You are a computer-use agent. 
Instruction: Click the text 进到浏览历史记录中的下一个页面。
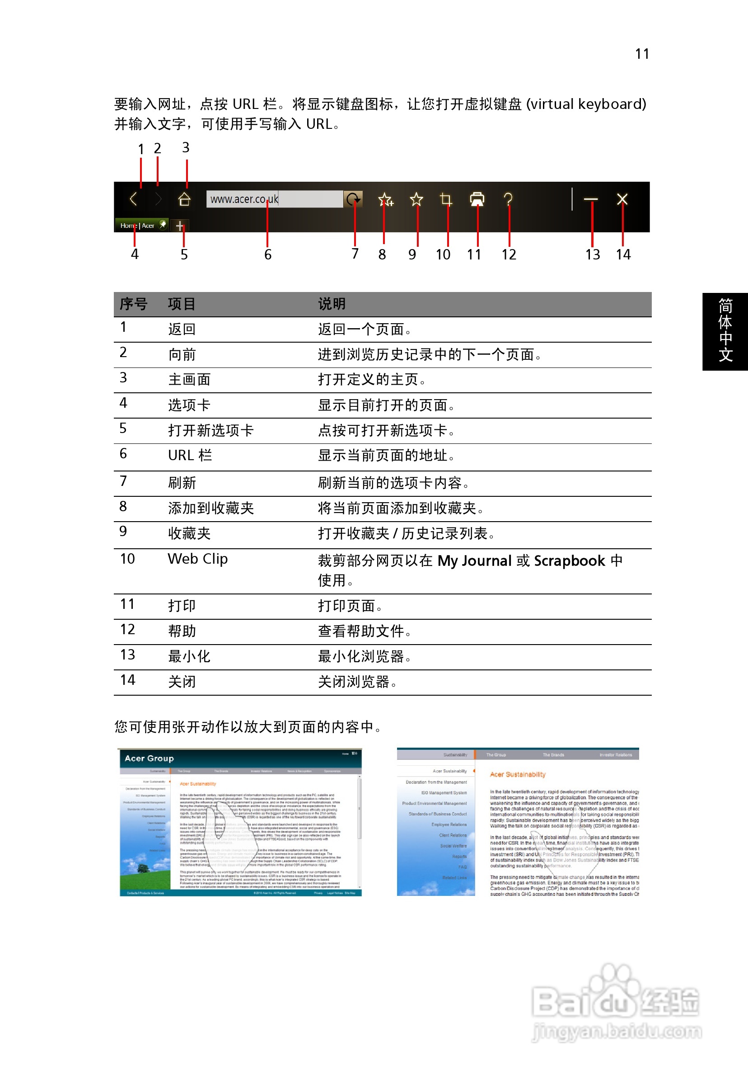(x=430, y=354)
